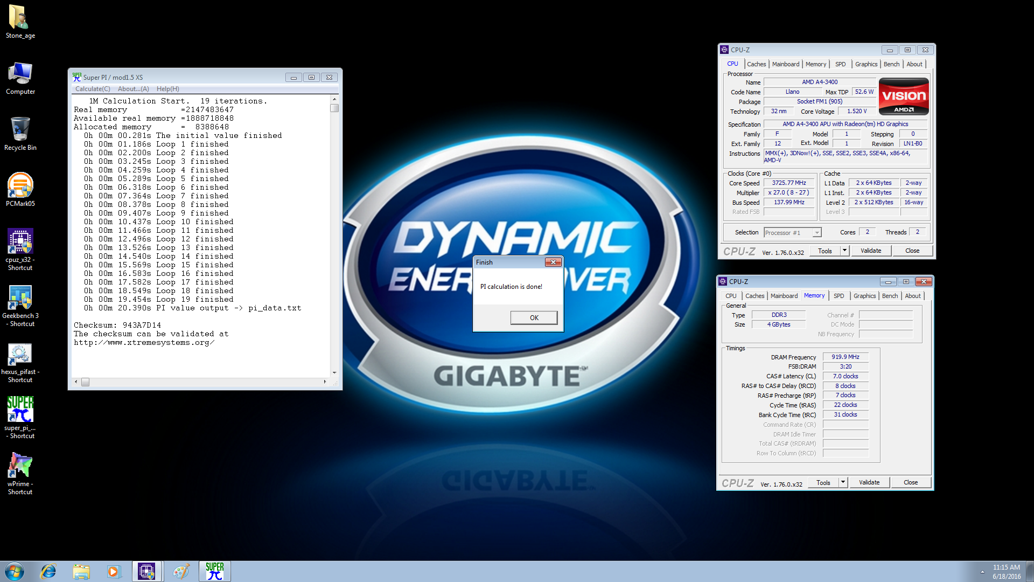Open the Stone_age folder icon

point(20,22)
